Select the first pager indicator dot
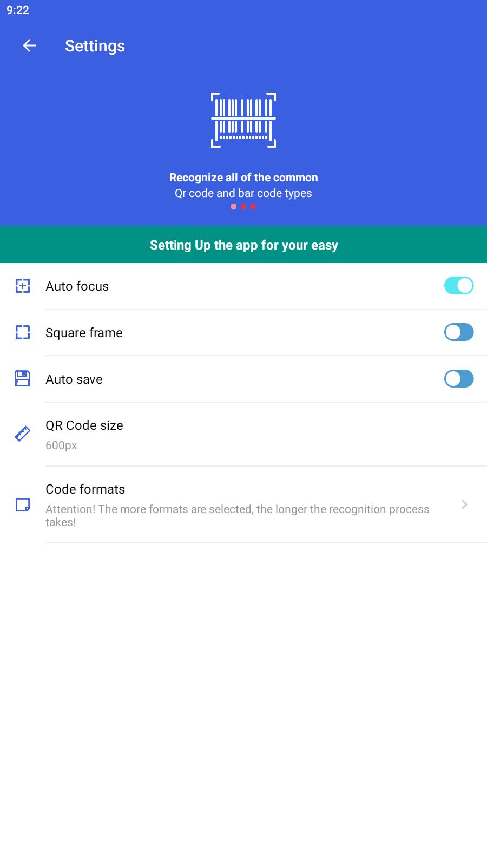487x866 pixels. pyautogui.click(x=234, y=206)
